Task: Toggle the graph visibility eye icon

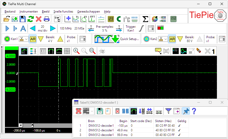Action: click(102, 51)
